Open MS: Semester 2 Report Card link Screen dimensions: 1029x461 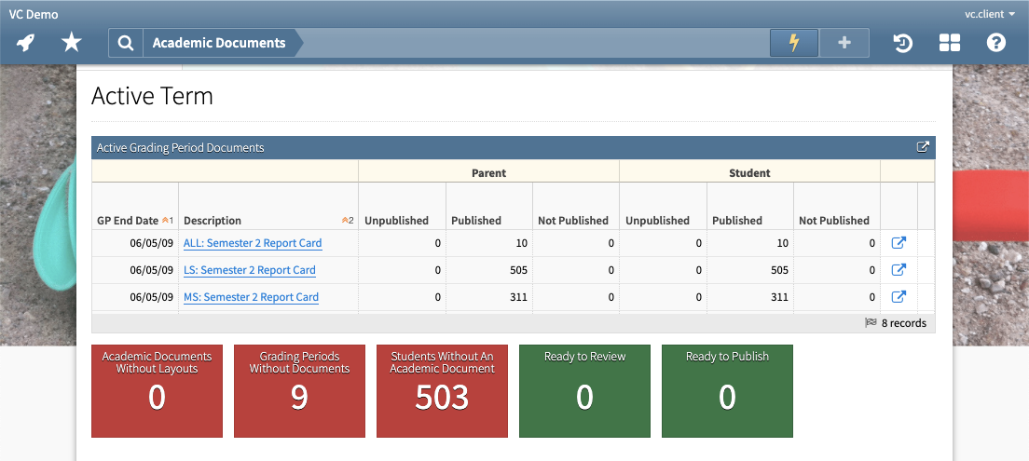point(252,296)
